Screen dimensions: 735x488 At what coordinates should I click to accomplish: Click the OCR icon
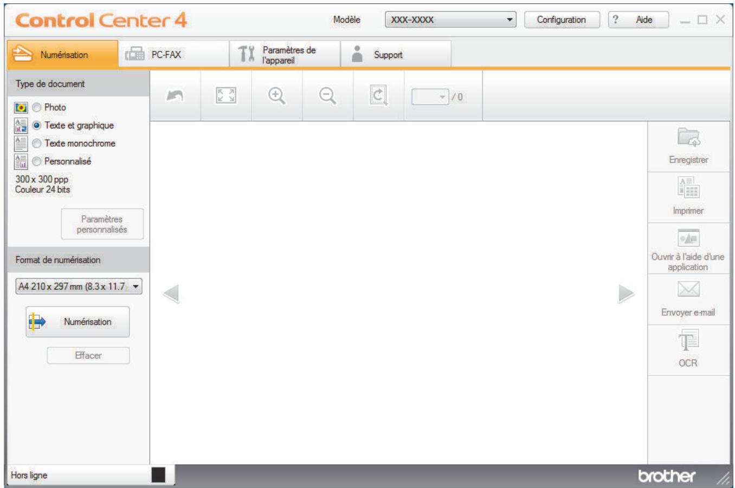coord(688,340)
